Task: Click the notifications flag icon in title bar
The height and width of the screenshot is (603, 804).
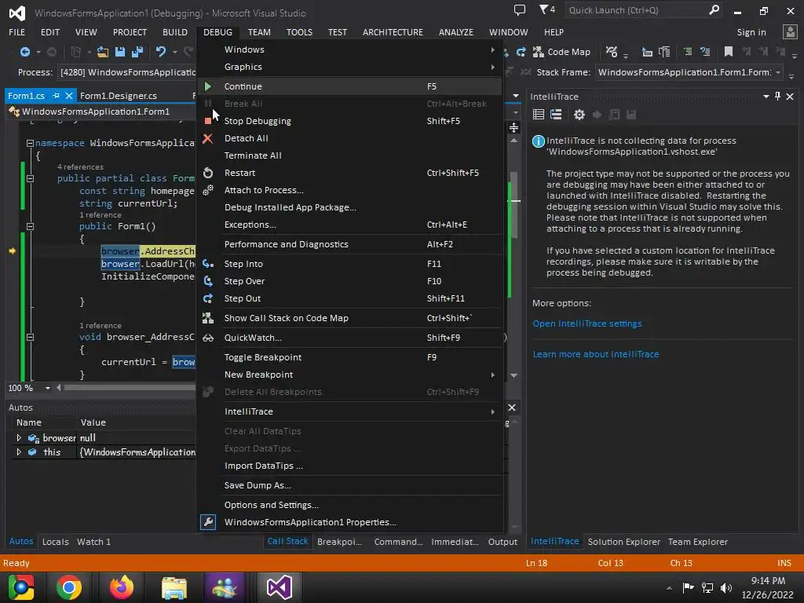Action: 547,9
